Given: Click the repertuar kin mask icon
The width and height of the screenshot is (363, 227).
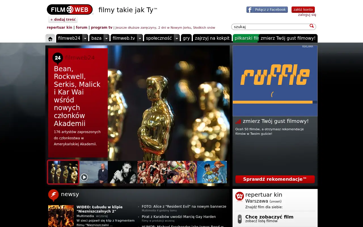Looking at the screenshot, I should click(240, 196).
